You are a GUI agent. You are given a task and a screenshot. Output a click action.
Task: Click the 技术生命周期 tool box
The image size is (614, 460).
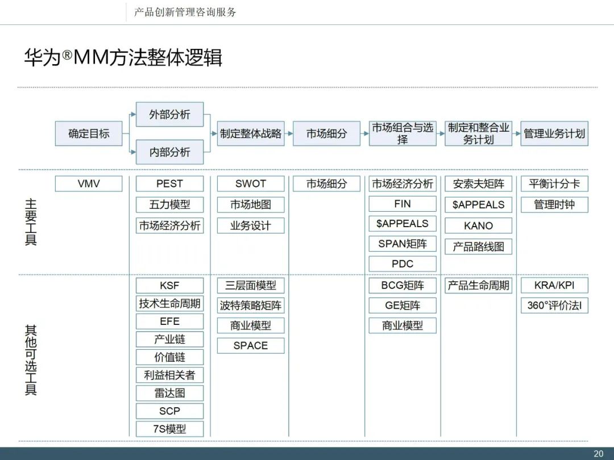(169, 303)
